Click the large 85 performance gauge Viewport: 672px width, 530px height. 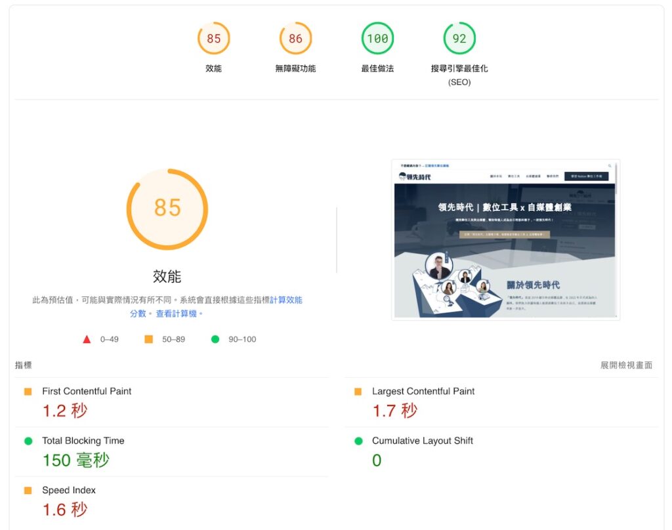[x=167, y=209]
